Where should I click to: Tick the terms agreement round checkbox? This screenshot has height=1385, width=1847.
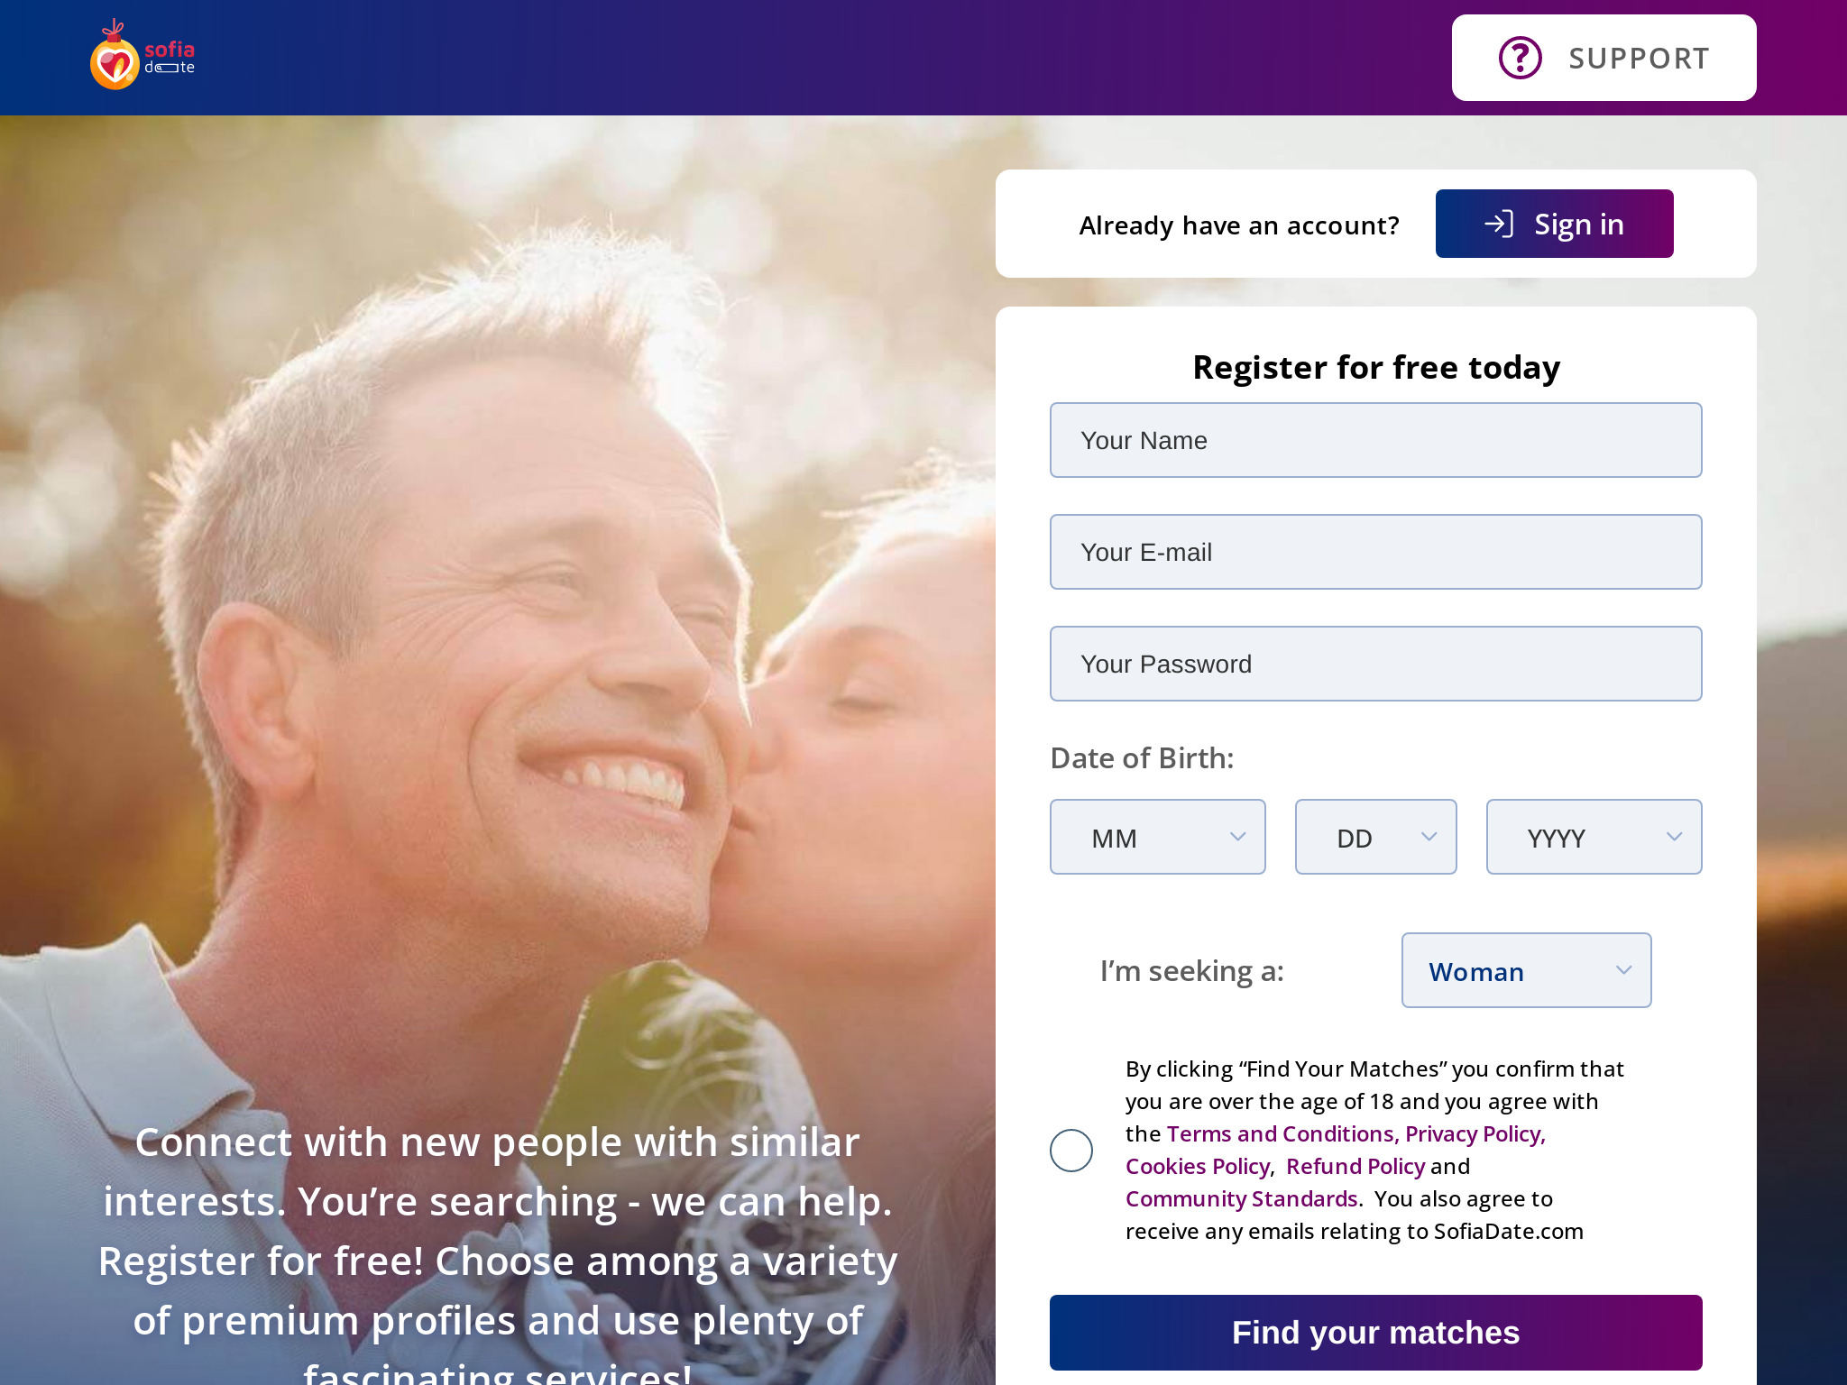click(1071, 1151)
